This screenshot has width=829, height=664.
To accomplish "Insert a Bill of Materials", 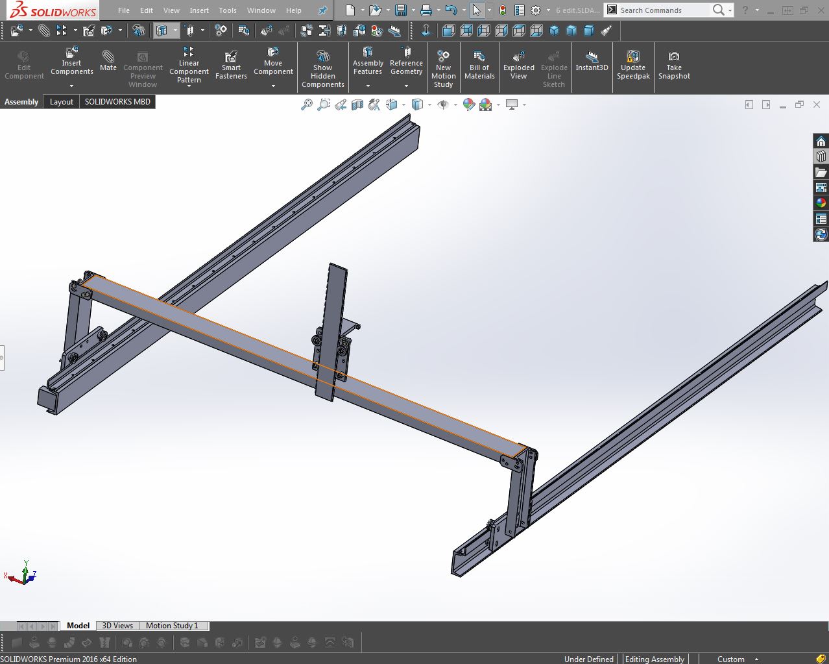I will click(479, 66).
